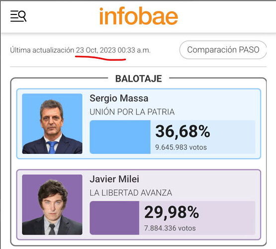Click the light purple unfilled Milei bar area

click(197, 218)
